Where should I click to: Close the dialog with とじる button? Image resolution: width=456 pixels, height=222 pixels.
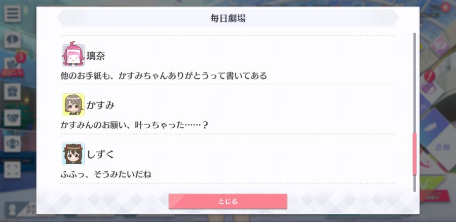[227, 201]
